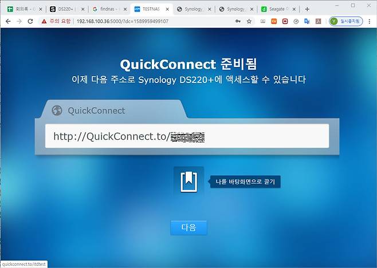
Task: Close the DS220+ tab
Action: tap(83, 9)
